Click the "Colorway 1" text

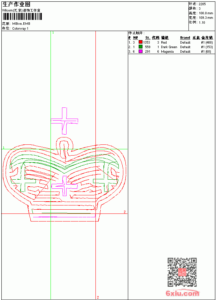20,29
